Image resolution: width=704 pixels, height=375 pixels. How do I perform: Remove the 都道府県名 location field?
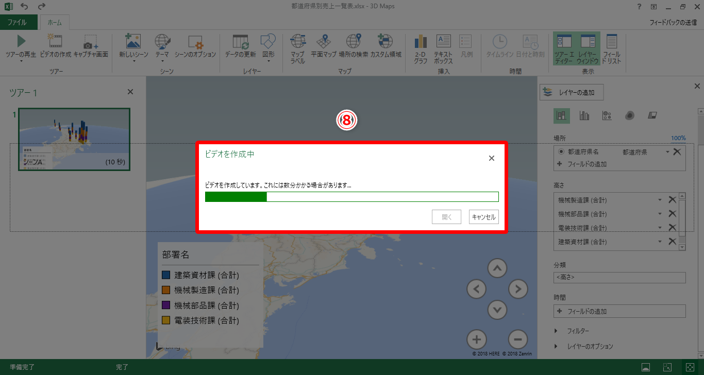[x=677, y=152]
